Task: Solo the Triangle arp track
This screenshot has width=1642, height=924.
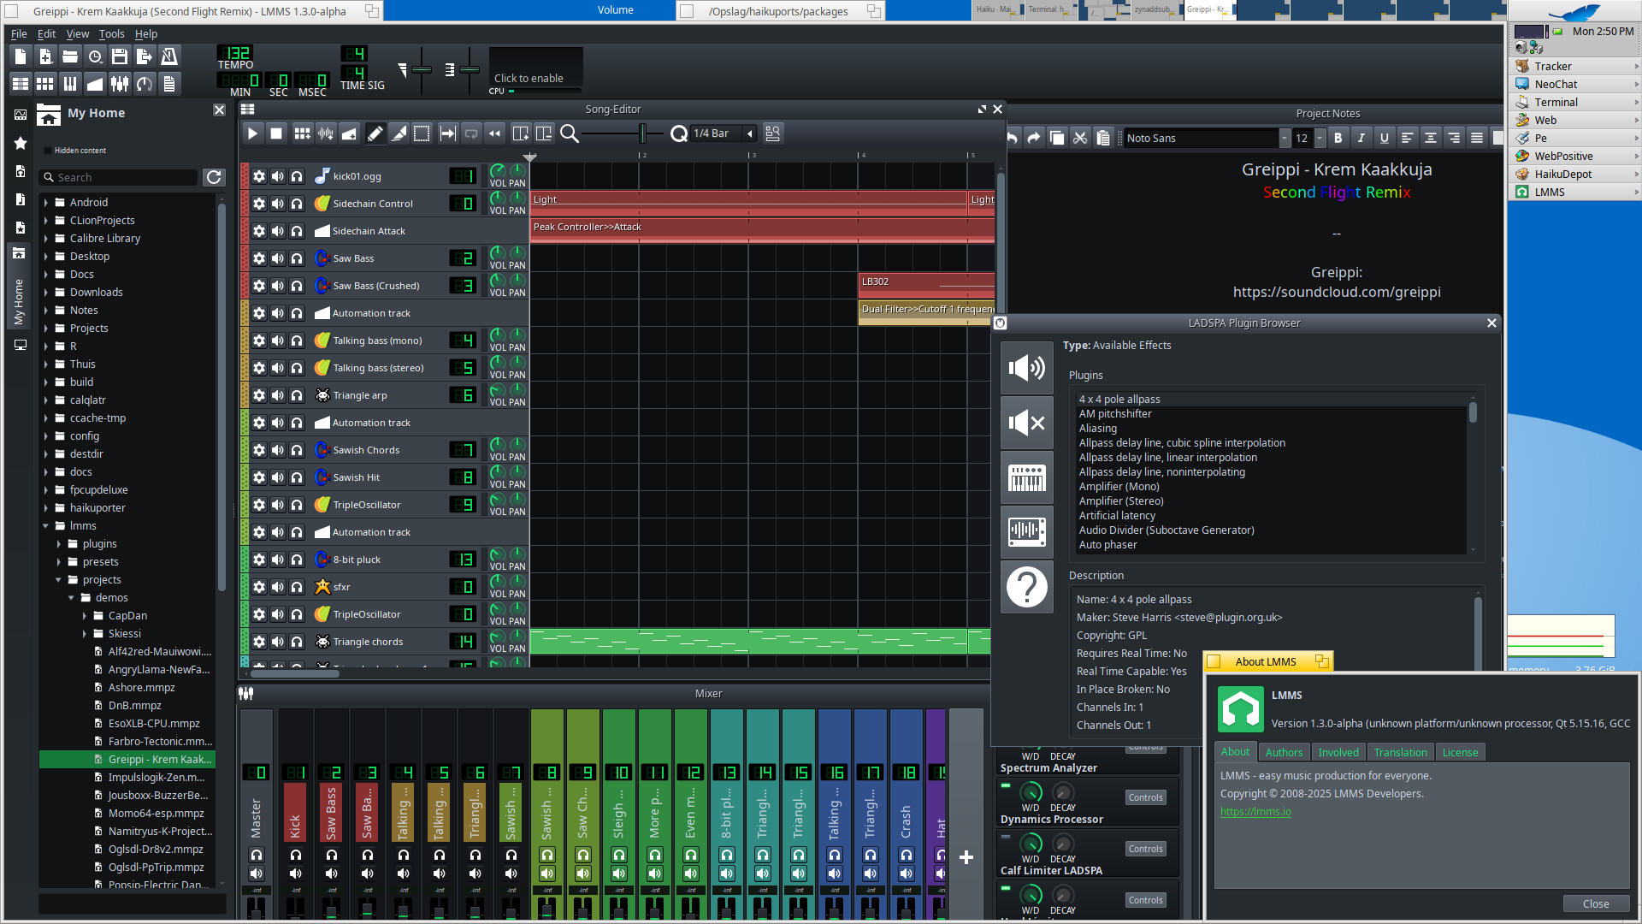Action: coord(297,395)
